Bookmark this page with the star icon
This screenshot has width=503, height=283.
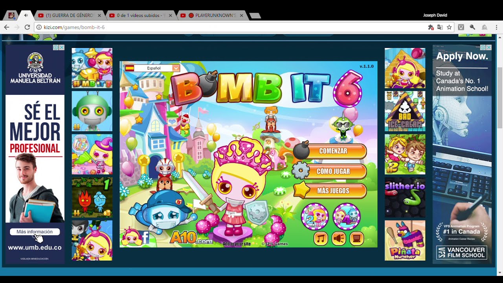(449, 27)
